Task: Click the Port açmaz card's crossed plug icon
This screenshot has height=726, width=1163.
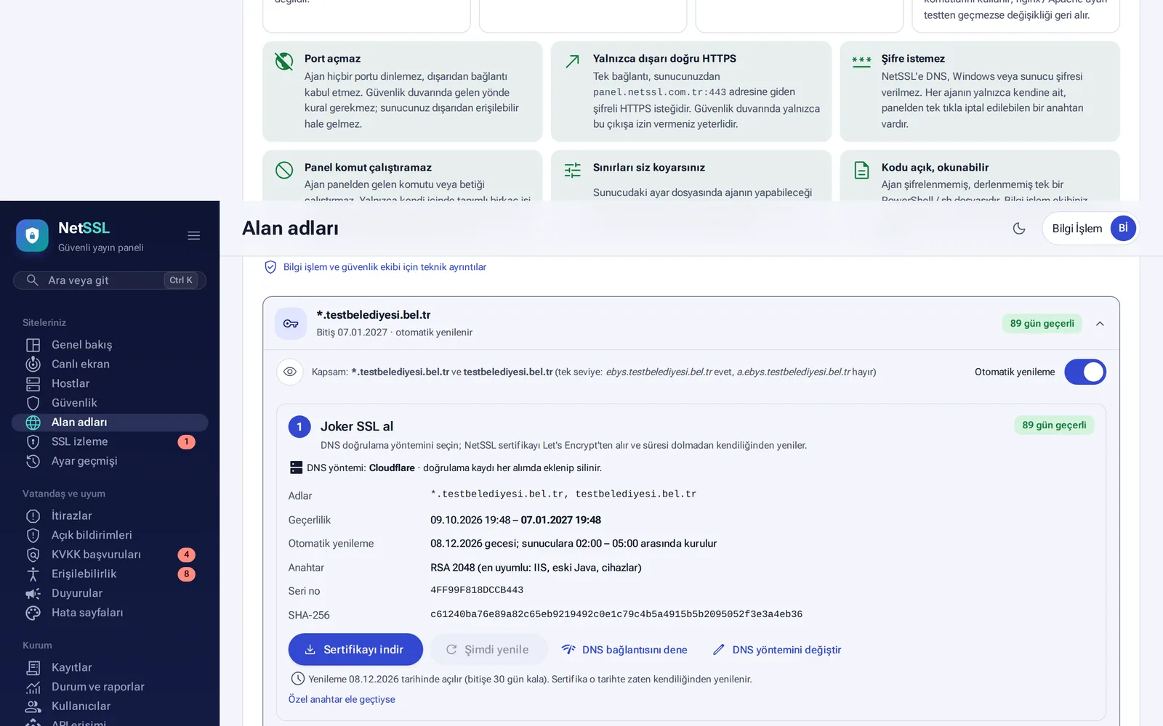Action: tap(284, 61)
